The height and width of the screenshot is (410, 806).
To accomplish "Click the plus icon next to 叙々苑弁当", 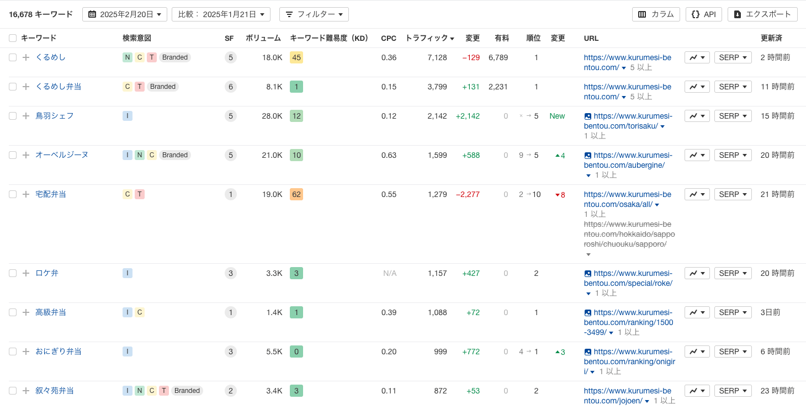I will click(26, 391).
